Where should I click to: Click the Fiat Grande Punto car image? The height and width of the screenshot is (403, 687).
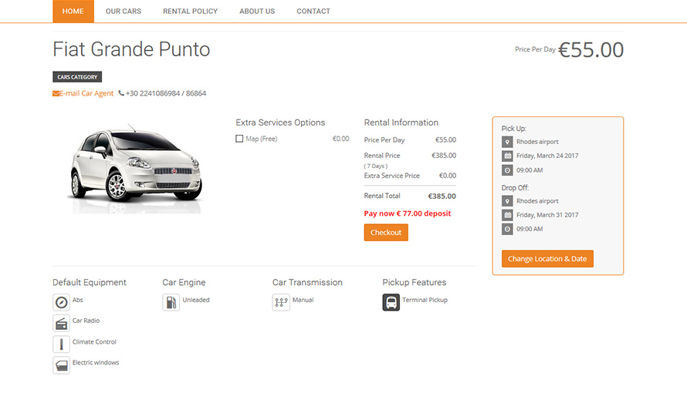coord(135,169)
